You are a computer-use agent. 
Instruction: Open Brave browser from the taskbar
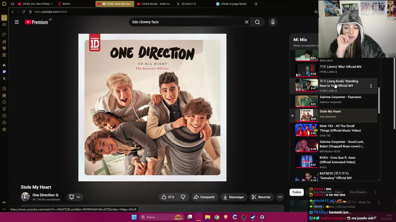[x=226, y=217]
